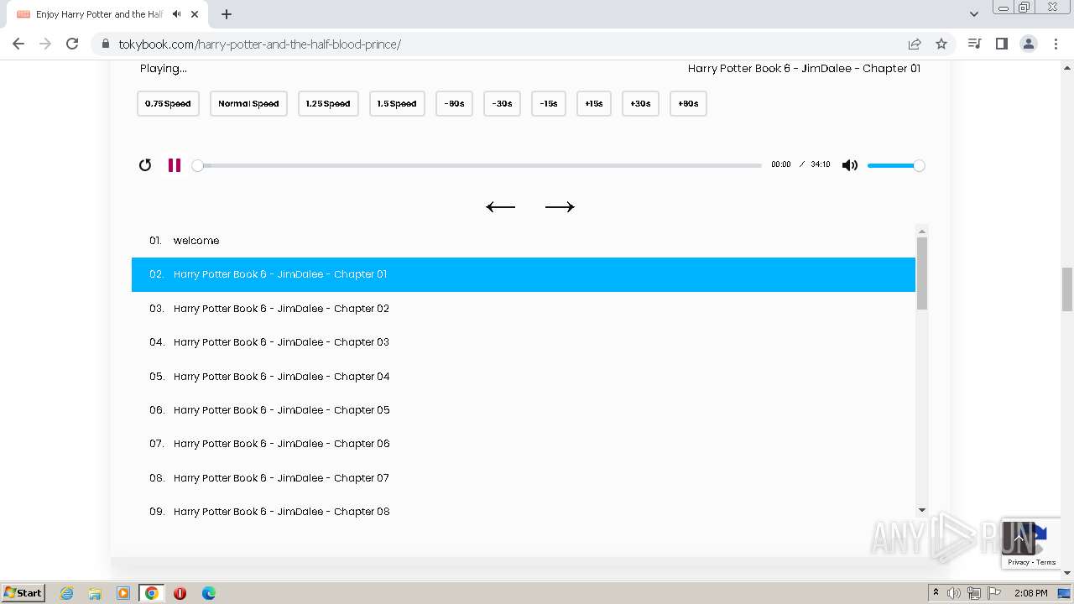Viewport: 1074px width, 604px height.
Task: Open reCAPTCHA Privacy link
Action: coord(1019,562)
